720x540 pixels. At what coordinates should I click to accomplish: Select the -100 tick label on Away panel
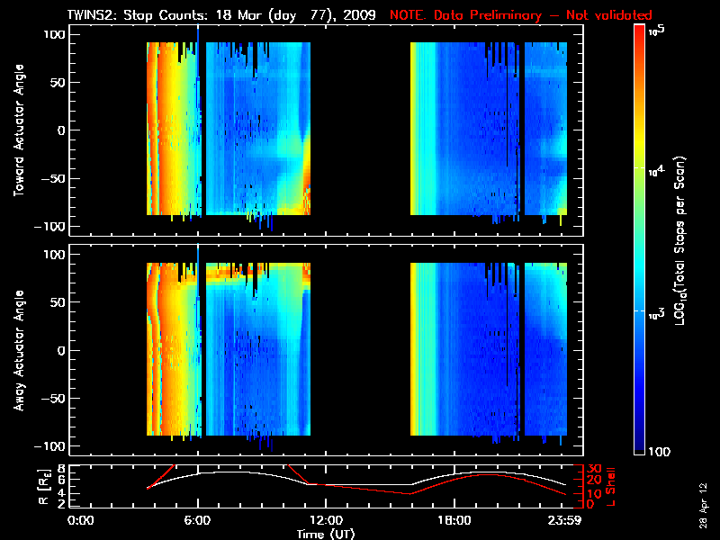49,445
